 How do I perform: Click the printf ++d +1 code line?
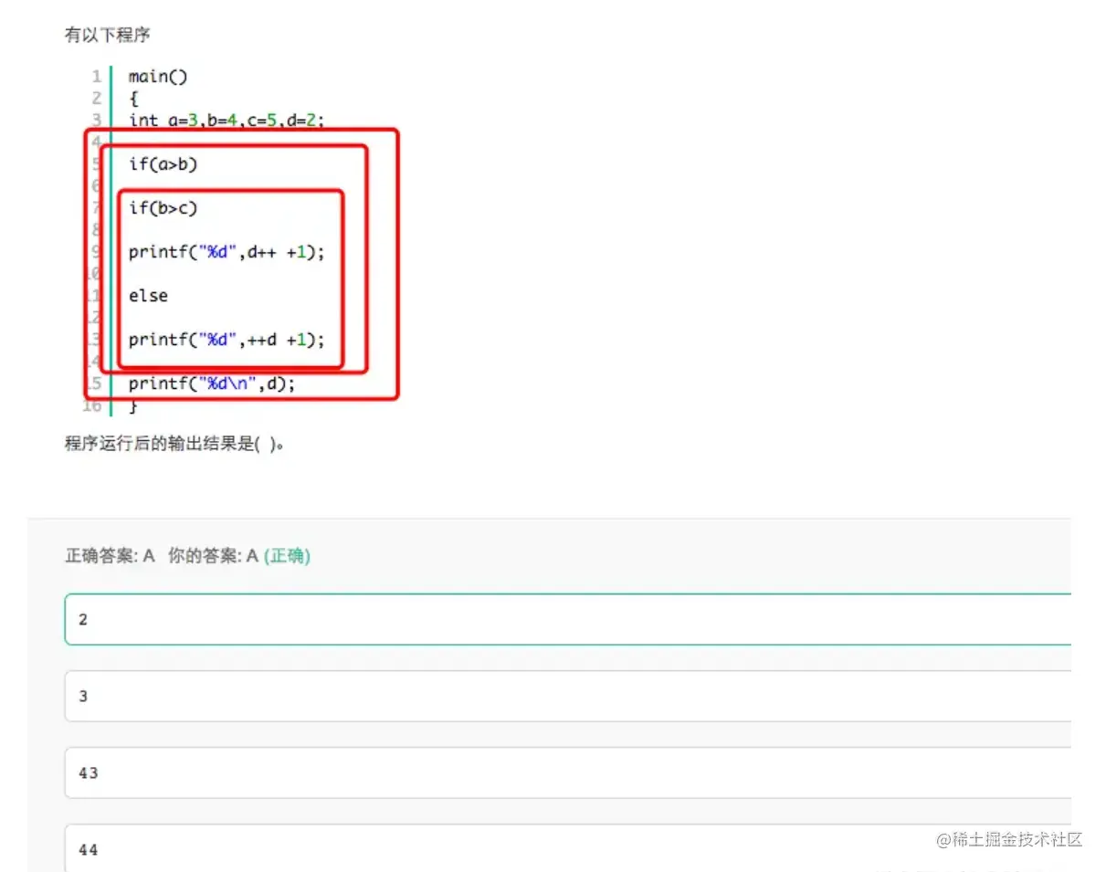pos(226,340)
